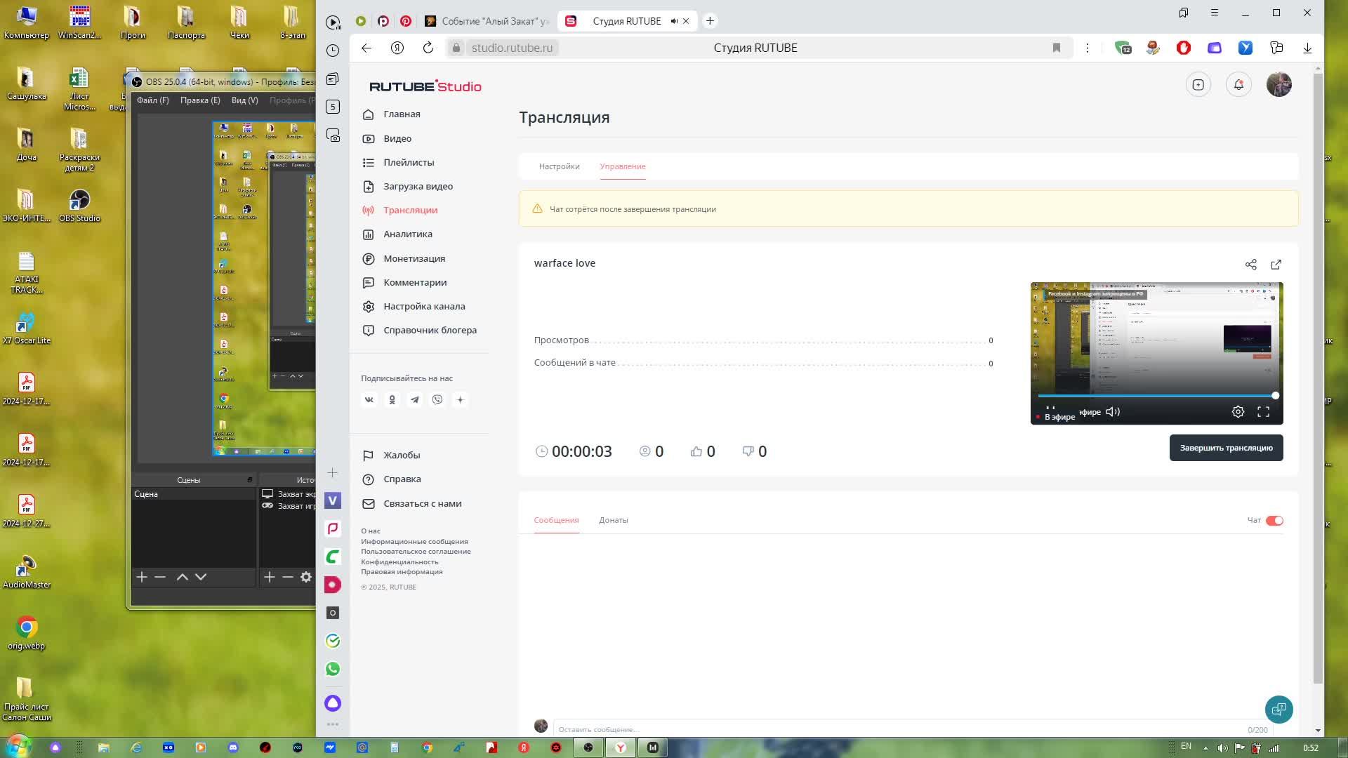
Task: Open the Видео section
Action: (397, 139)
